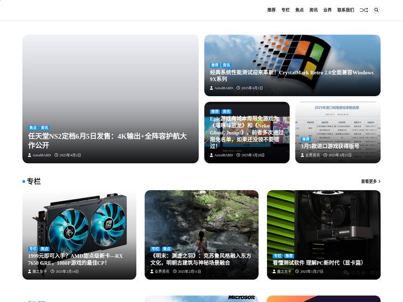
Task: Click 专栏 tag on the 看懂测试软件 card
Action: coord(278,256)
